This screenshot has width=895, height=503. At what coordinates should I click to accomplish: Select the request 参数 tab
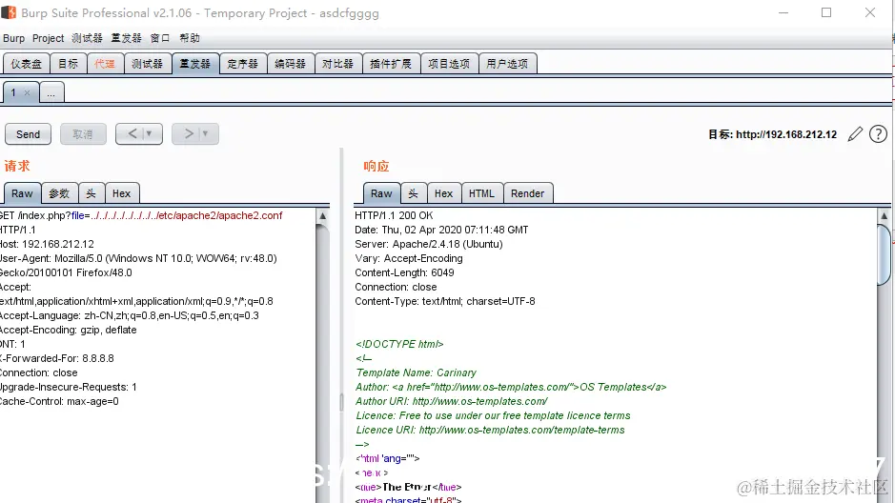pos(59,193)
